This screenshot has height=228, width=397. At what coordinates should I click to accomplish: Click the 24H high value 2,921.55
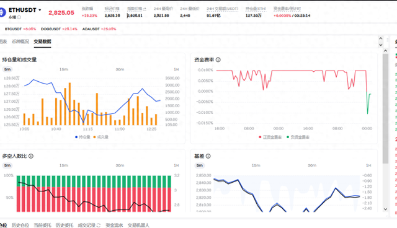point(161,15)
